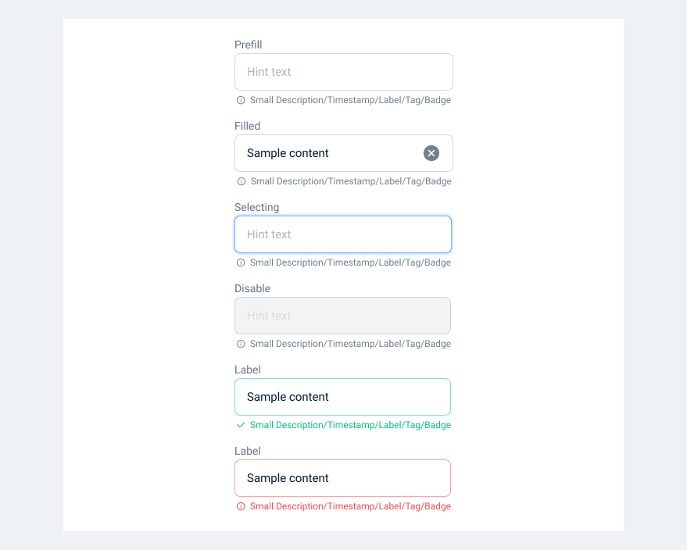Click the Disable field label
The width and height of the screenshot is (687, 550).
(x=252, y=288)
